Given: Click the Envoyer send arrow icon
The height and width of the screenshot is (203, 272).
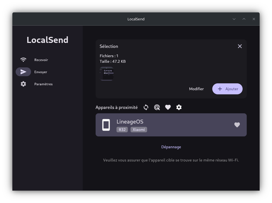Looking at the screenshot, I should coord(23,72).
